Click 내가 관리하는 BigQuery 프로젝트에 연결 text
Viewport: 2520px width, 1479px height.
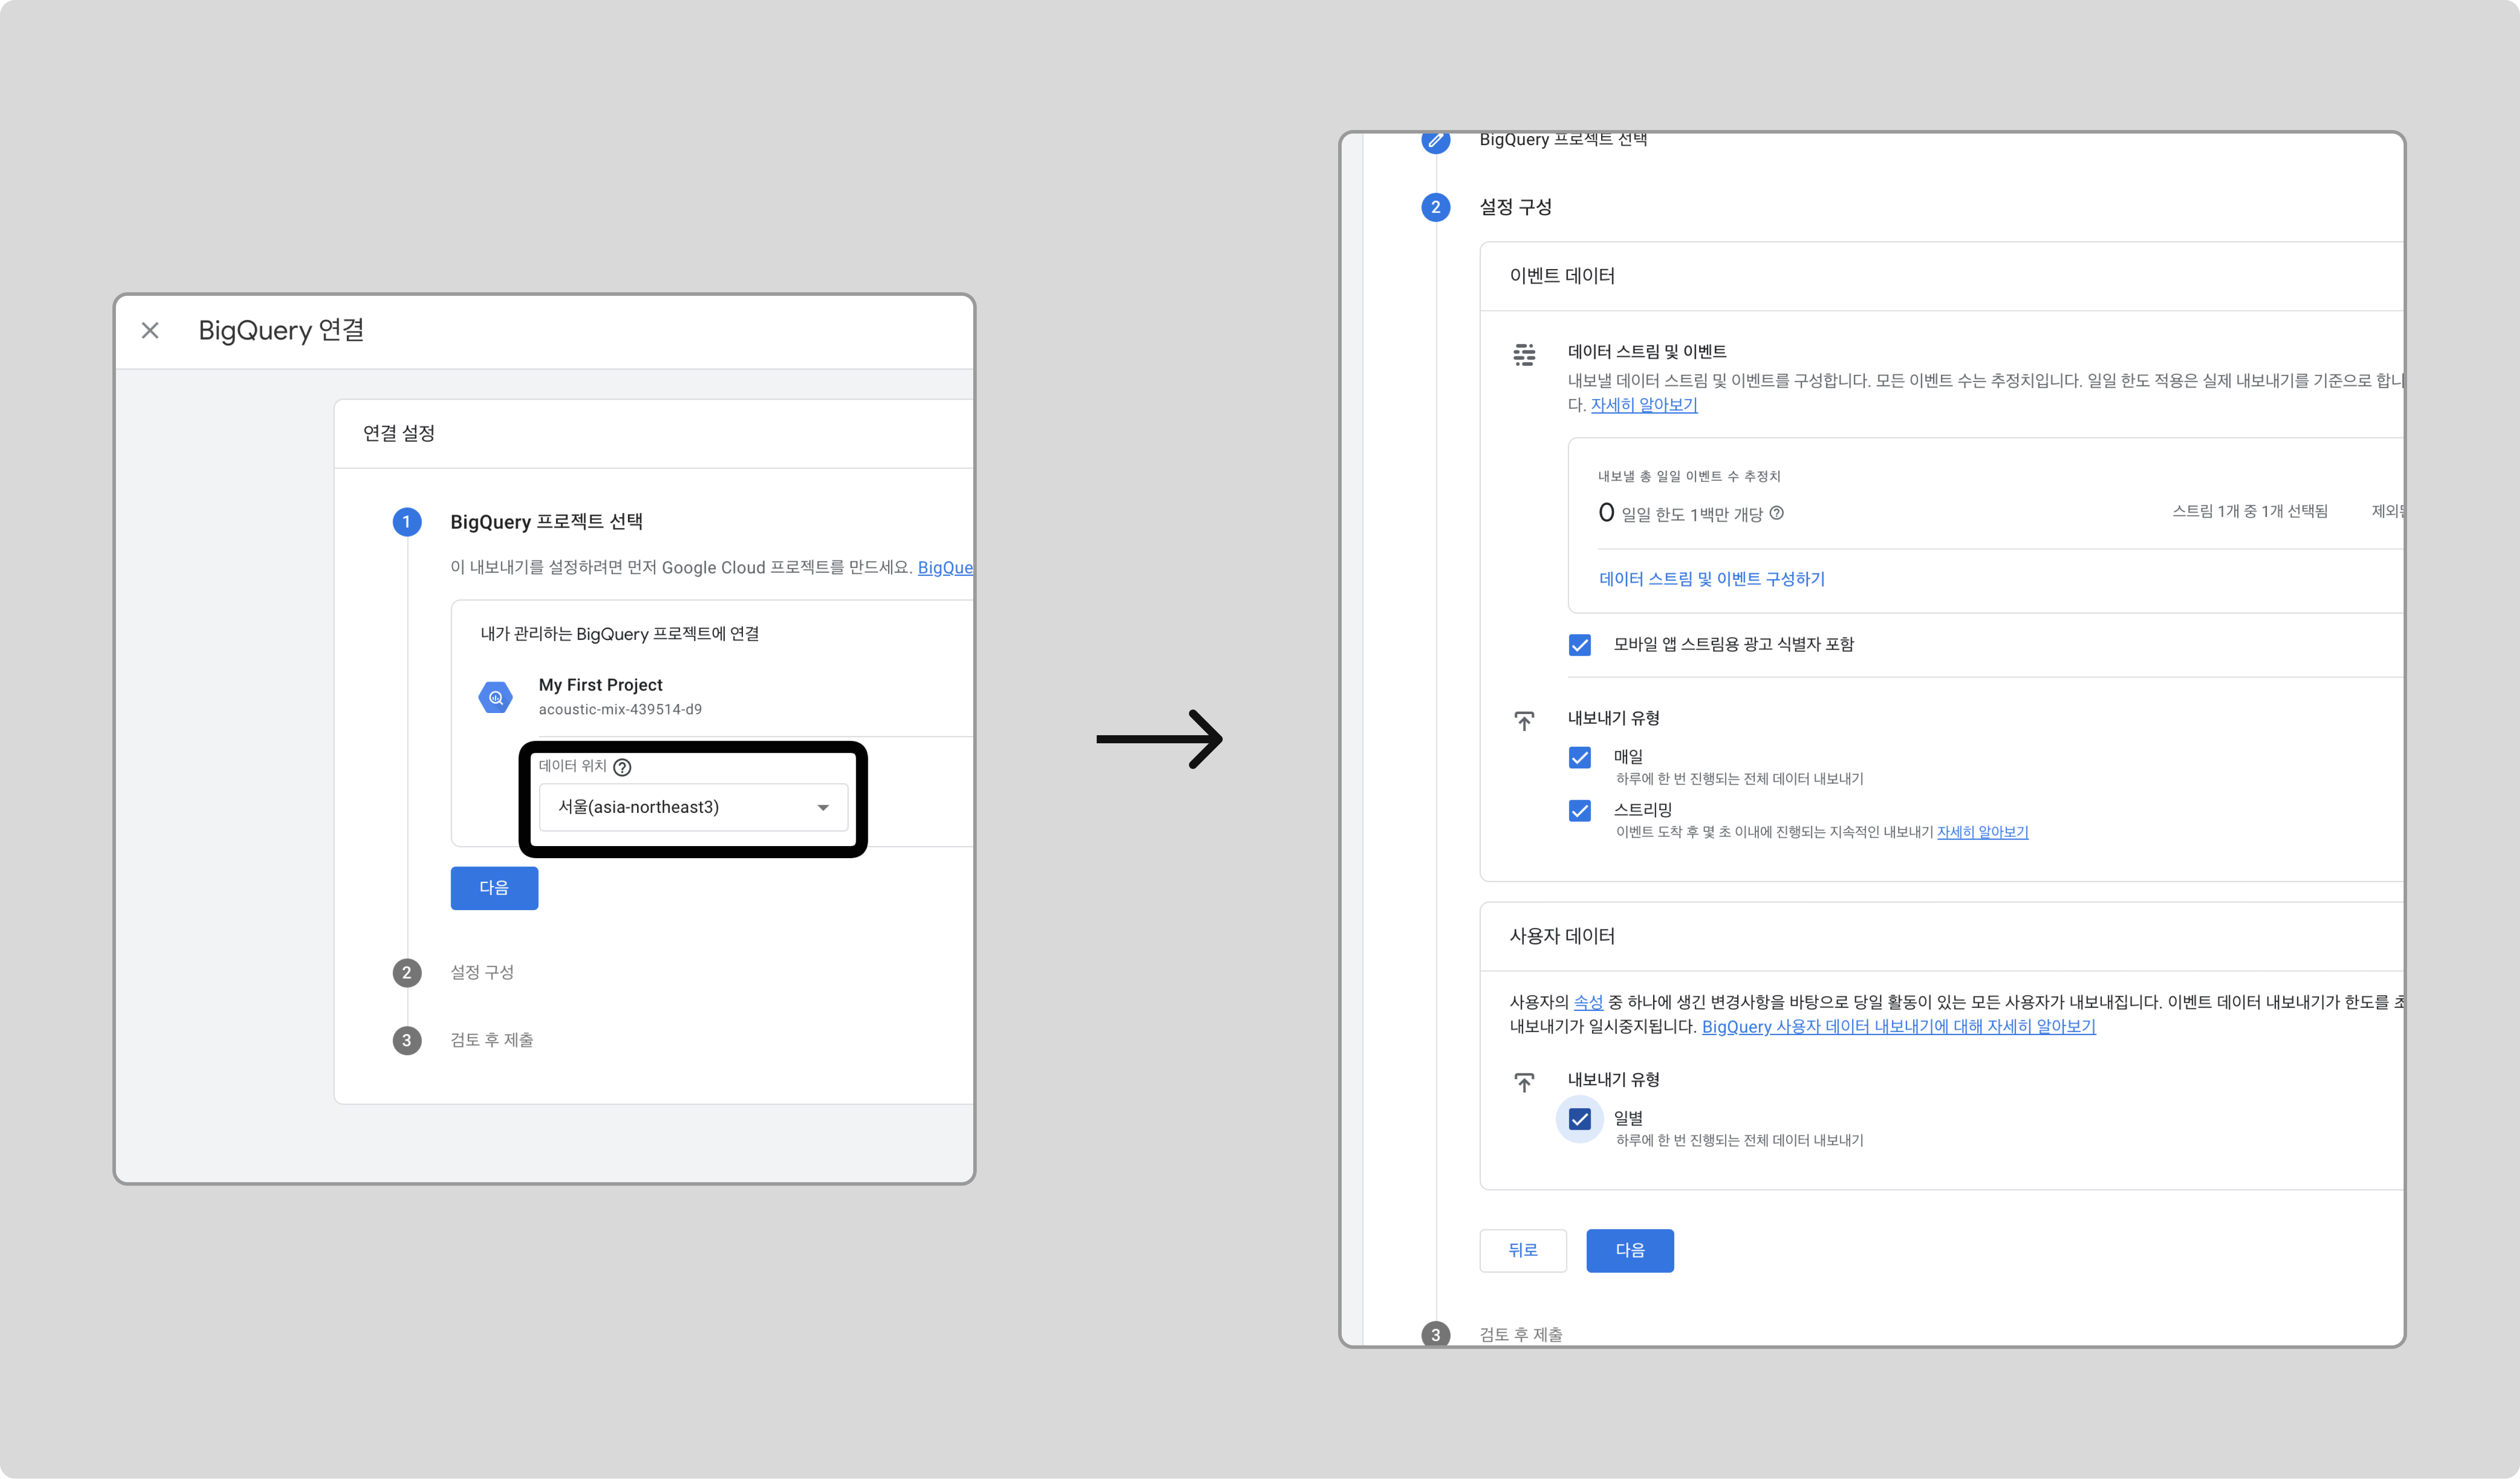(619, 634)
